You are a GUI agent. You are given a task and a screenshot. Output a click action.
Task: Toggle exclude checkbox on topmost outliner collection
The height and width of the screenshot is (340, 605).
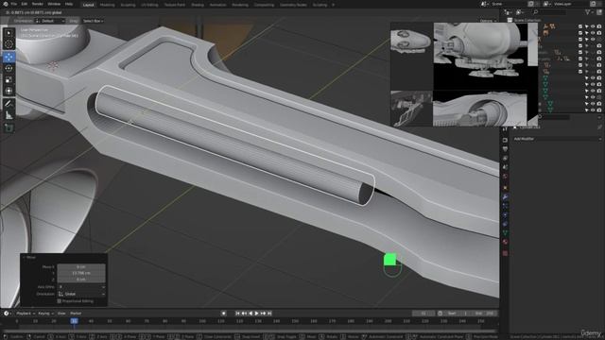[579, 26]
